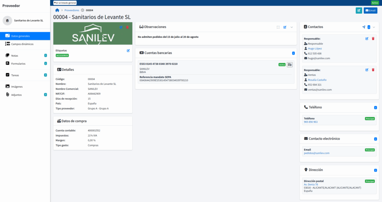Open Rosalía Castaño contact link
Screen dimensions: 382x202
click(x=317, y=80)
